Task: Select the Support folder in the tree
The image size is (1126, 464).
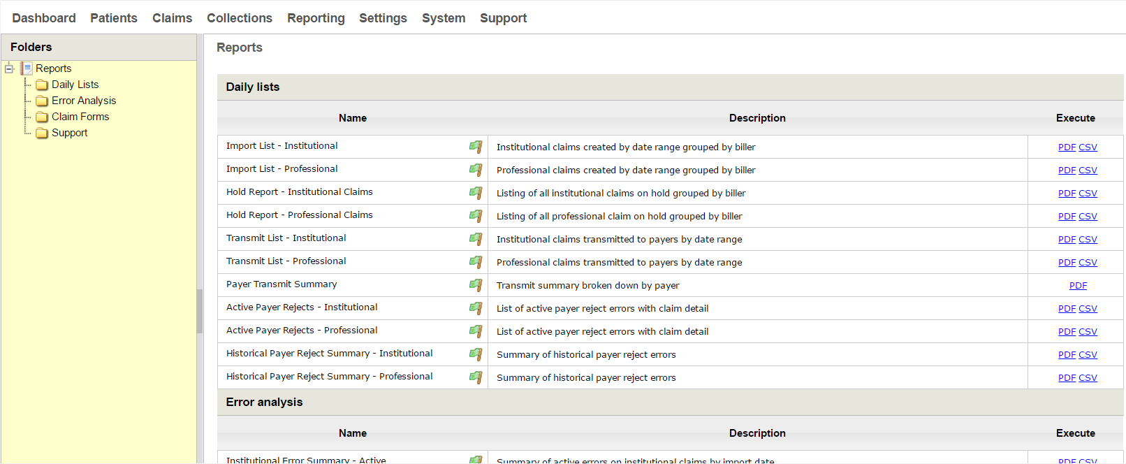Action: point(69,133)
